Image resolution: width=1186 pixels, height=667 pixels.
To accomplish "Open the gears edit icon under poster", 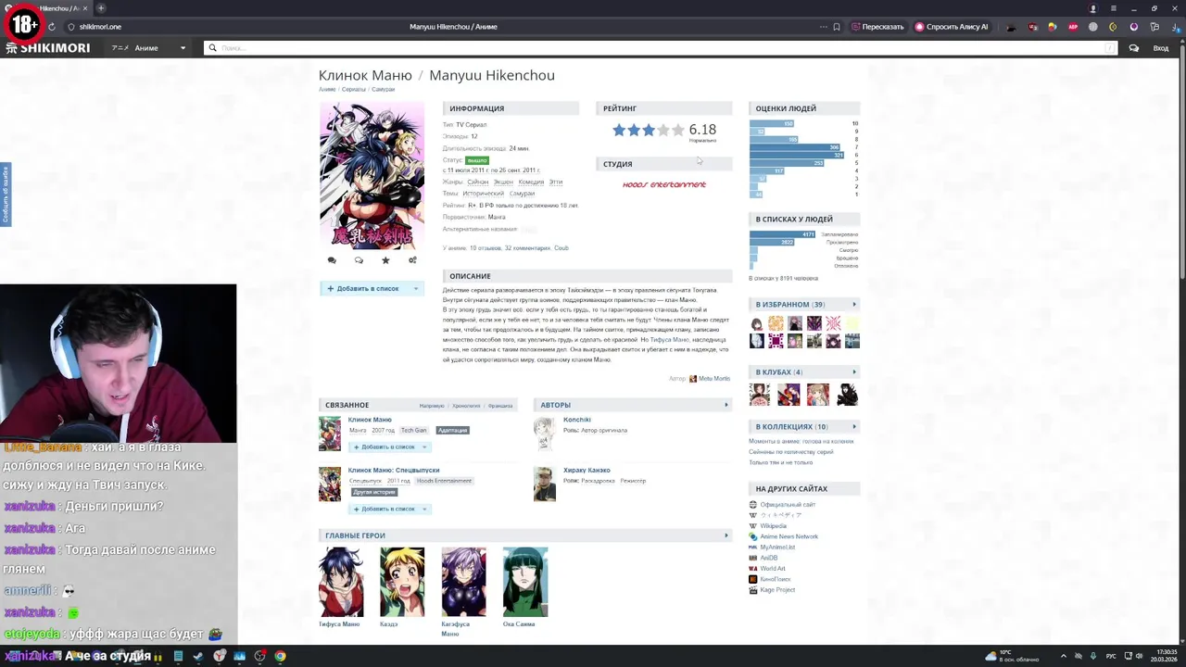I will click(x=412, y=260).
